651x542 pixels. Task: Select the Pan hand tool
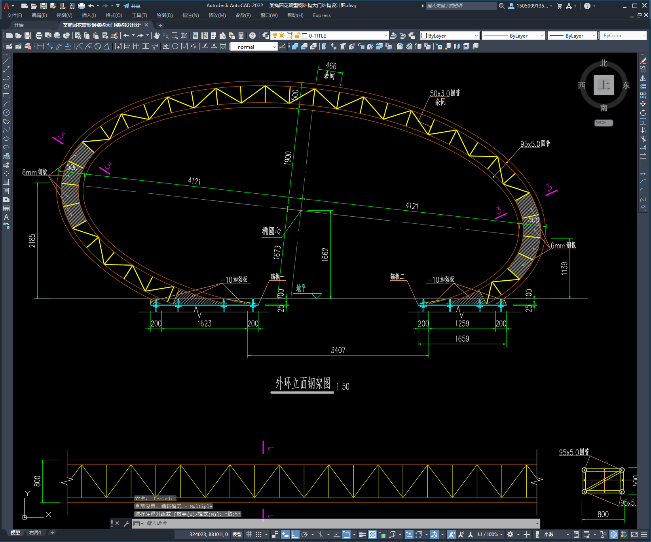(157, 36)
